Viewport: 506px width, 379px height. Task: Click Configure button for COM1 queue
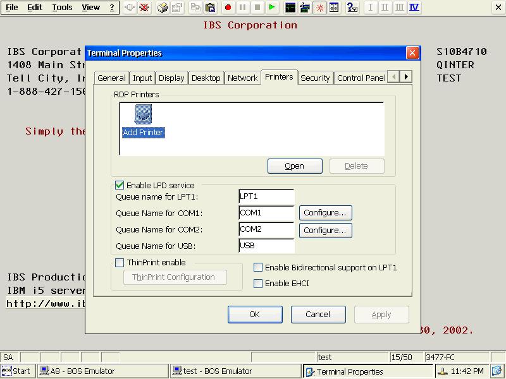[325, 213]
